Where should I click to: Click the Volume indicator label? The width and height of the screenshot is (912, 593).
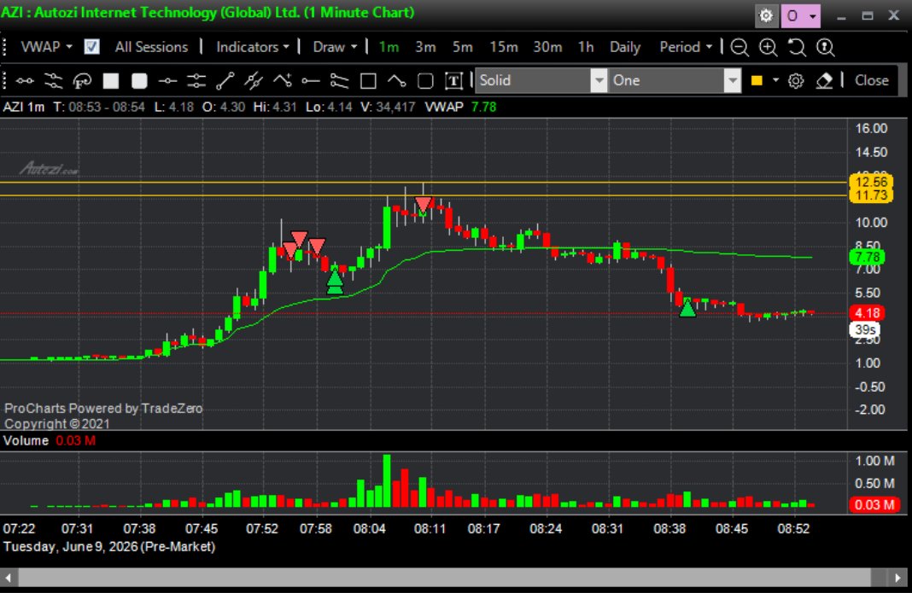click(x=26, y=440)
